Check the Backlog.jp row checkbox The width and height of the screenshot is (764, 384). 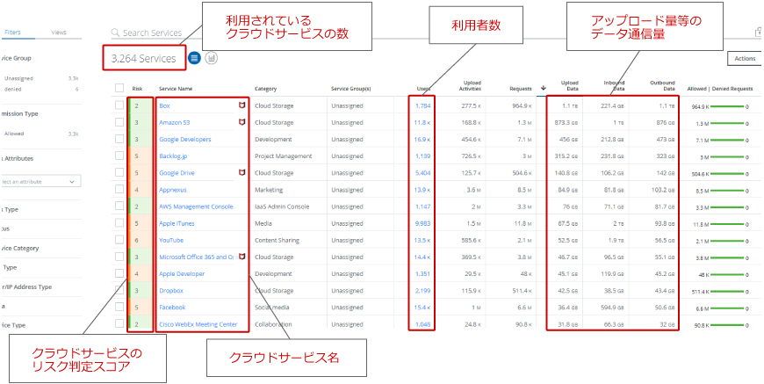119,156
